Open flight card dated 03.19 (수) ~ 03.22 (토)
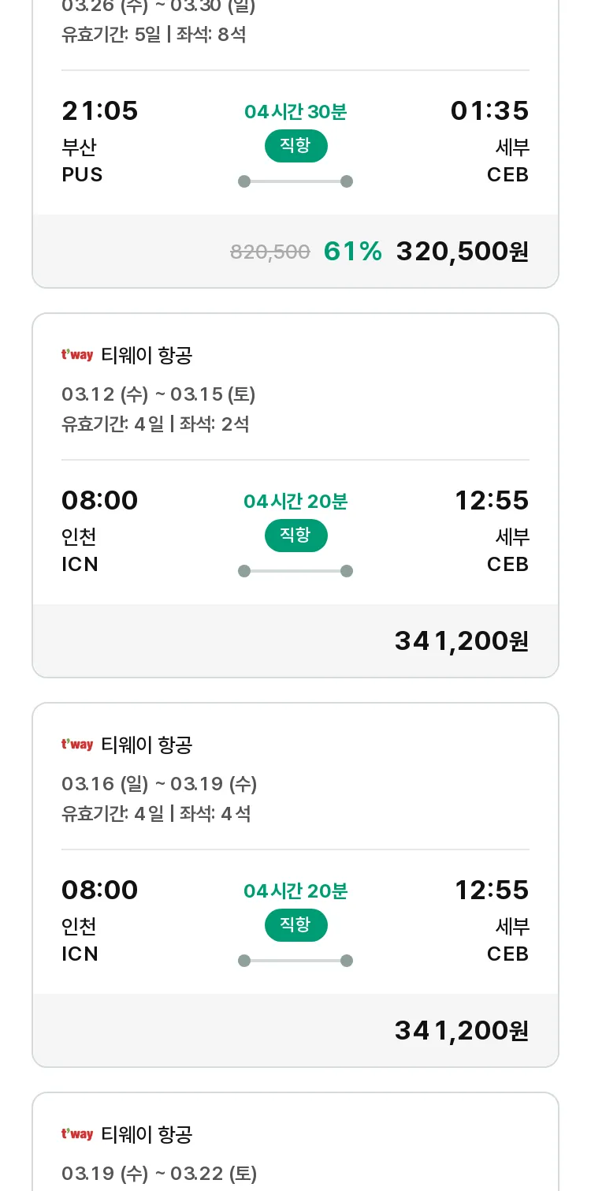The width and height of the screenshot is (591, 1191). point(295,1142)
